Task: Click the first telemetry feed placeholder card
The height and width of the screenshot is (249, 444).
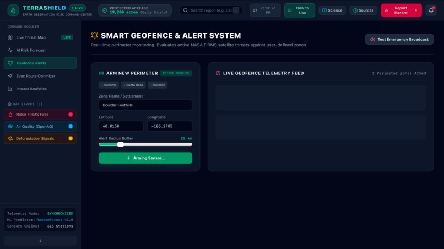Action: click(321, 98)
